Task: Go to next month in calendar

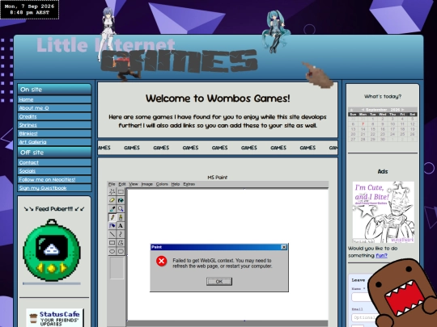Action: [x=402, y=110]
